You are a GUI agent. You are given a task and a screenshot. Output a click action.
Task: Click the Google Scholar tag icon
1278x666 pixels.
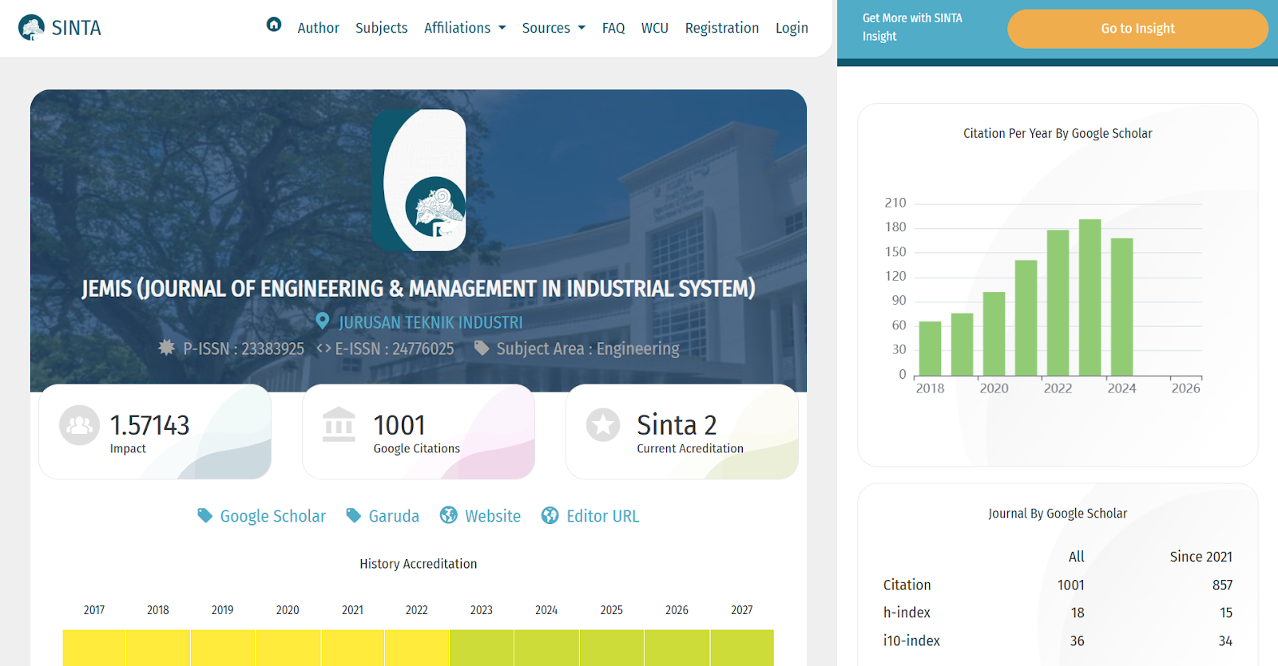point(205,516)
